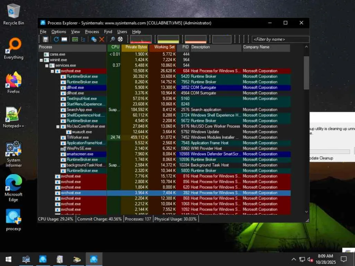The width and height of the screenshot is (355, 266).
Task: Select the procexp desktop icon
Action: tap(14, 220)
